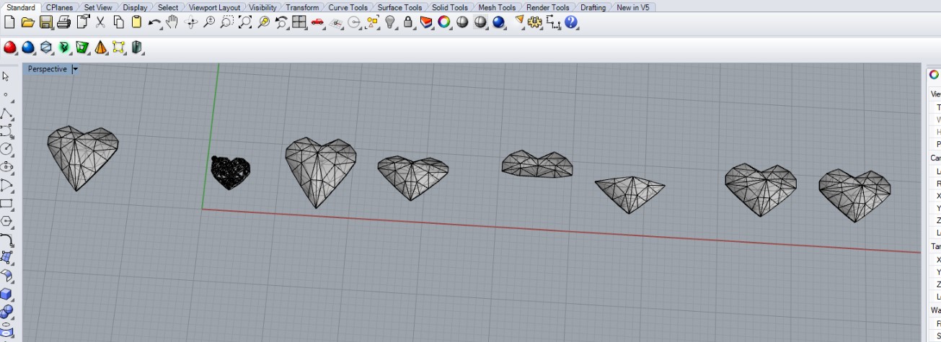Click the Copy to clipboard icon
Viewport: 941px width, 342px height.
pyautogui.click(x=118, y=22)
